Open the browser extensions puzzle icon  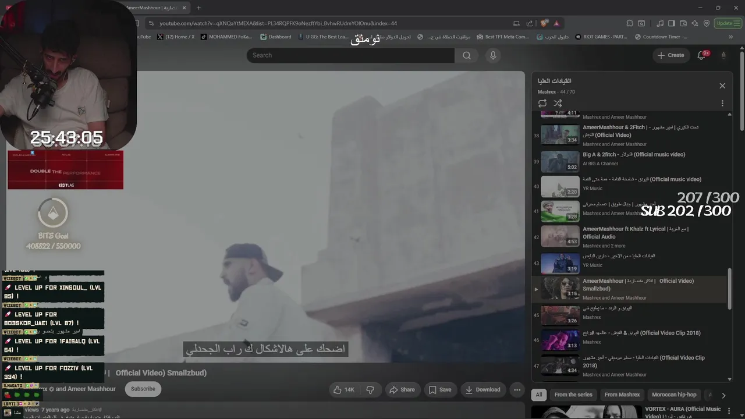pyautogui.click(x=630, y=23)
